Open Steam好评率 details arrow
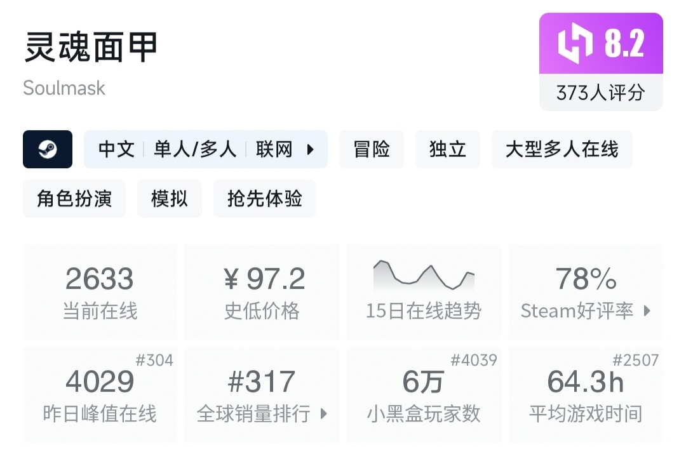This screenshot has height=452, width=686. (x=647, y=311)
